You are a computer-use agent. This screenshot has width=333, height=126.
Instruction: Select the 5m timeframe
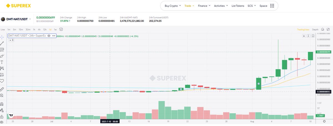(14, 29)
